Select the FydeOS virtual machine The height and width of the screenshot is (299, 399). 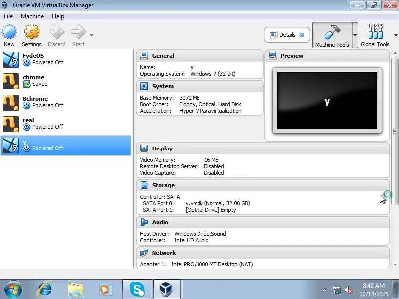pos(66,59)
